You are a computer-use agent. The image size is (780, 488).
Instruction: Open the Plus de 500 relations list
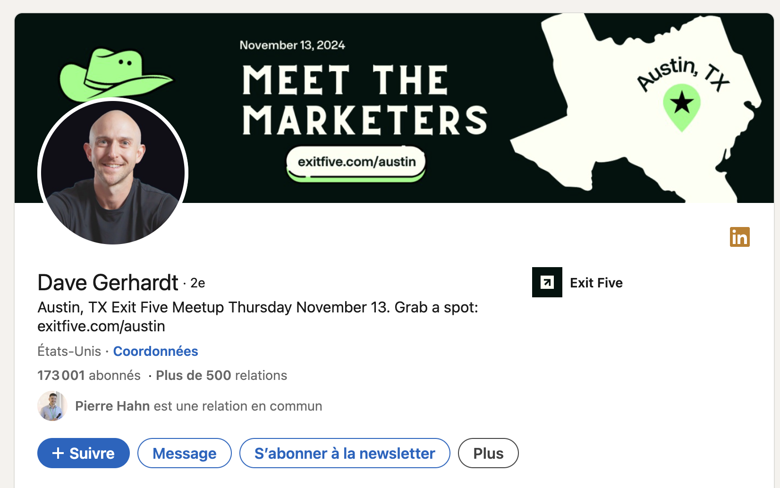221,375
